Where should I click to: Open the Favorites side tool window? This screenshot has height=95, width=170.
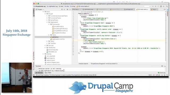point(34,56)
